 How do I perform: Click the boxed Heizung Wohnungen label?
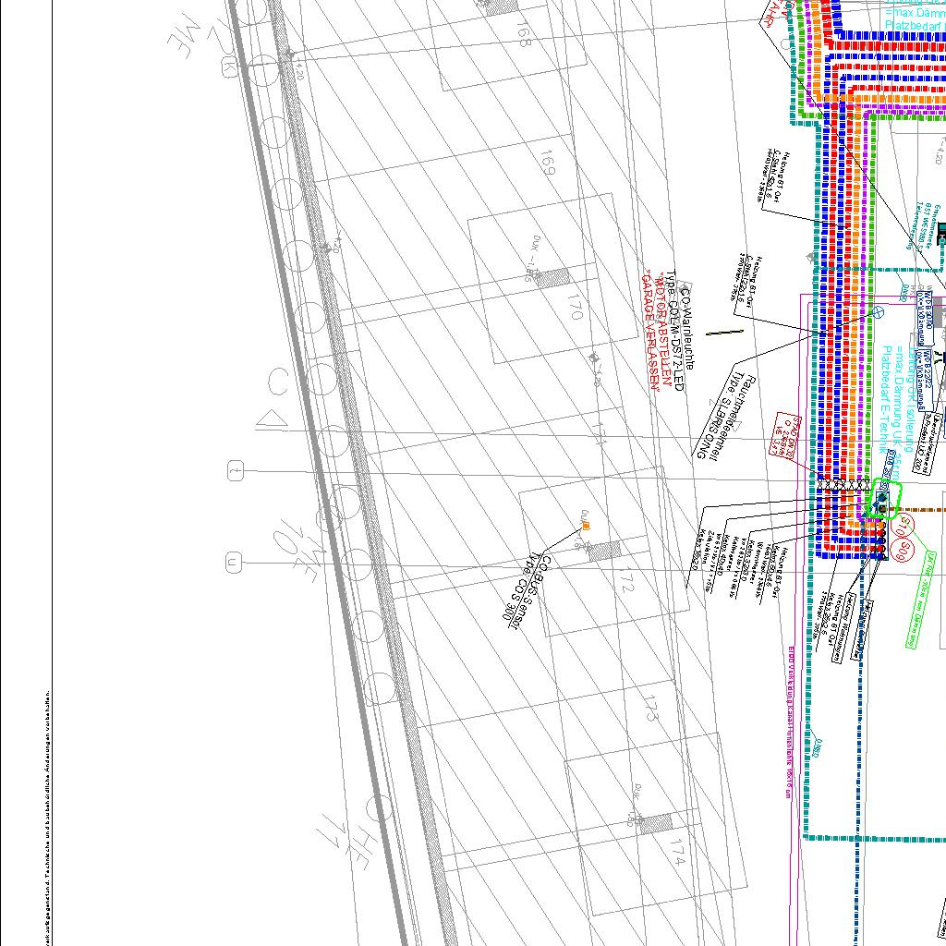click(x=843, y=628)
